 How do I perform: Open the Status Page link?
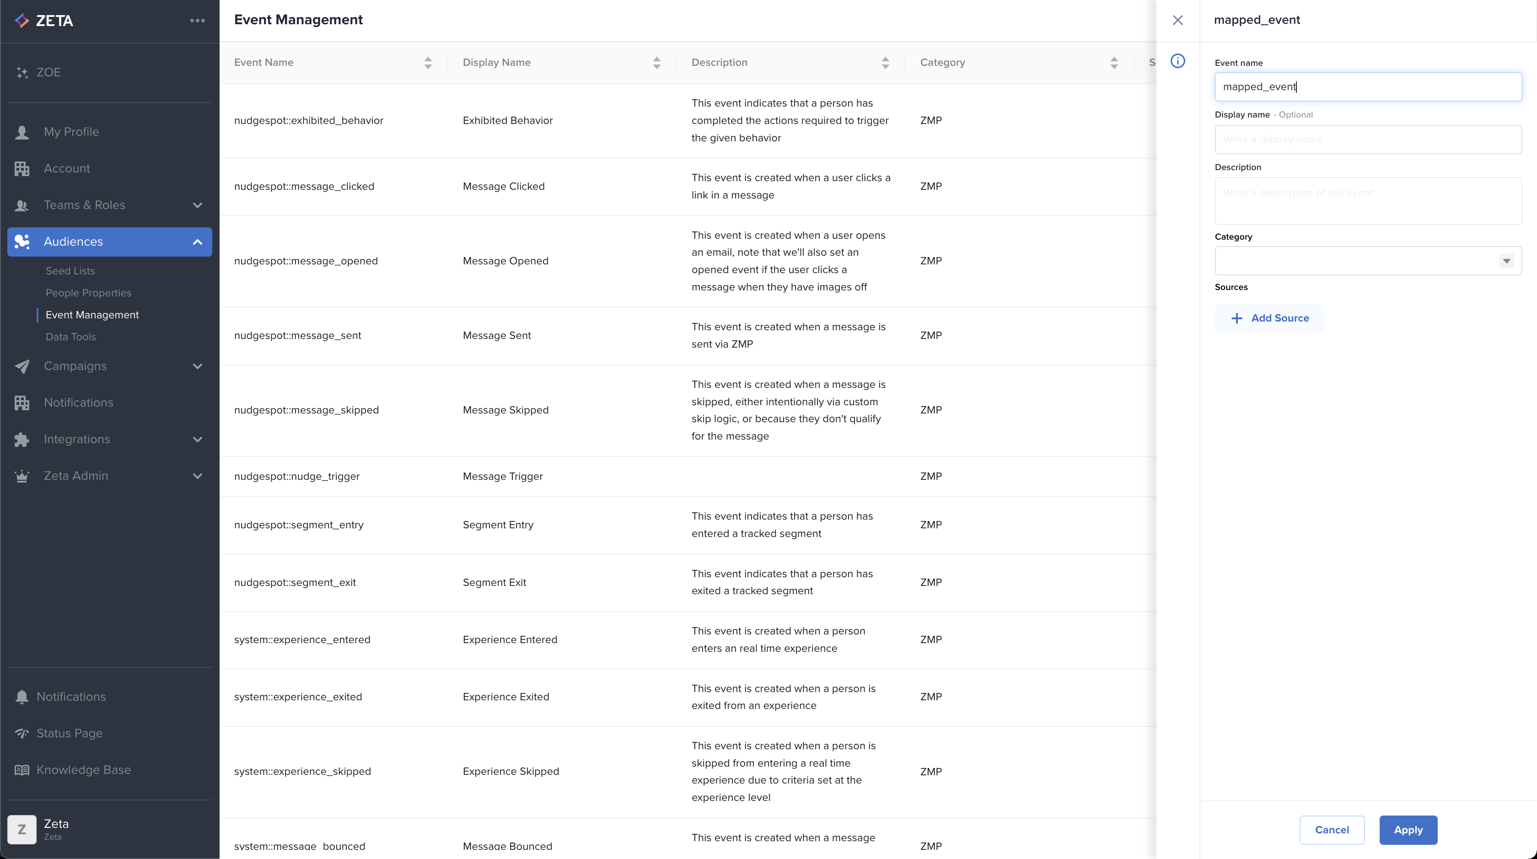click(x=69, y=733)
